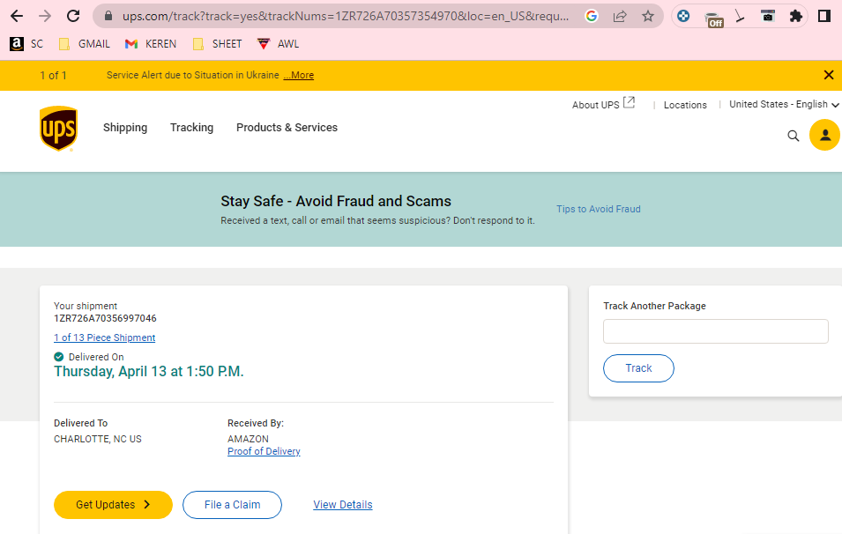Open the Amazon SC bookmark
Viewport: 842px width, 534px height.
[x=26, y=44]
